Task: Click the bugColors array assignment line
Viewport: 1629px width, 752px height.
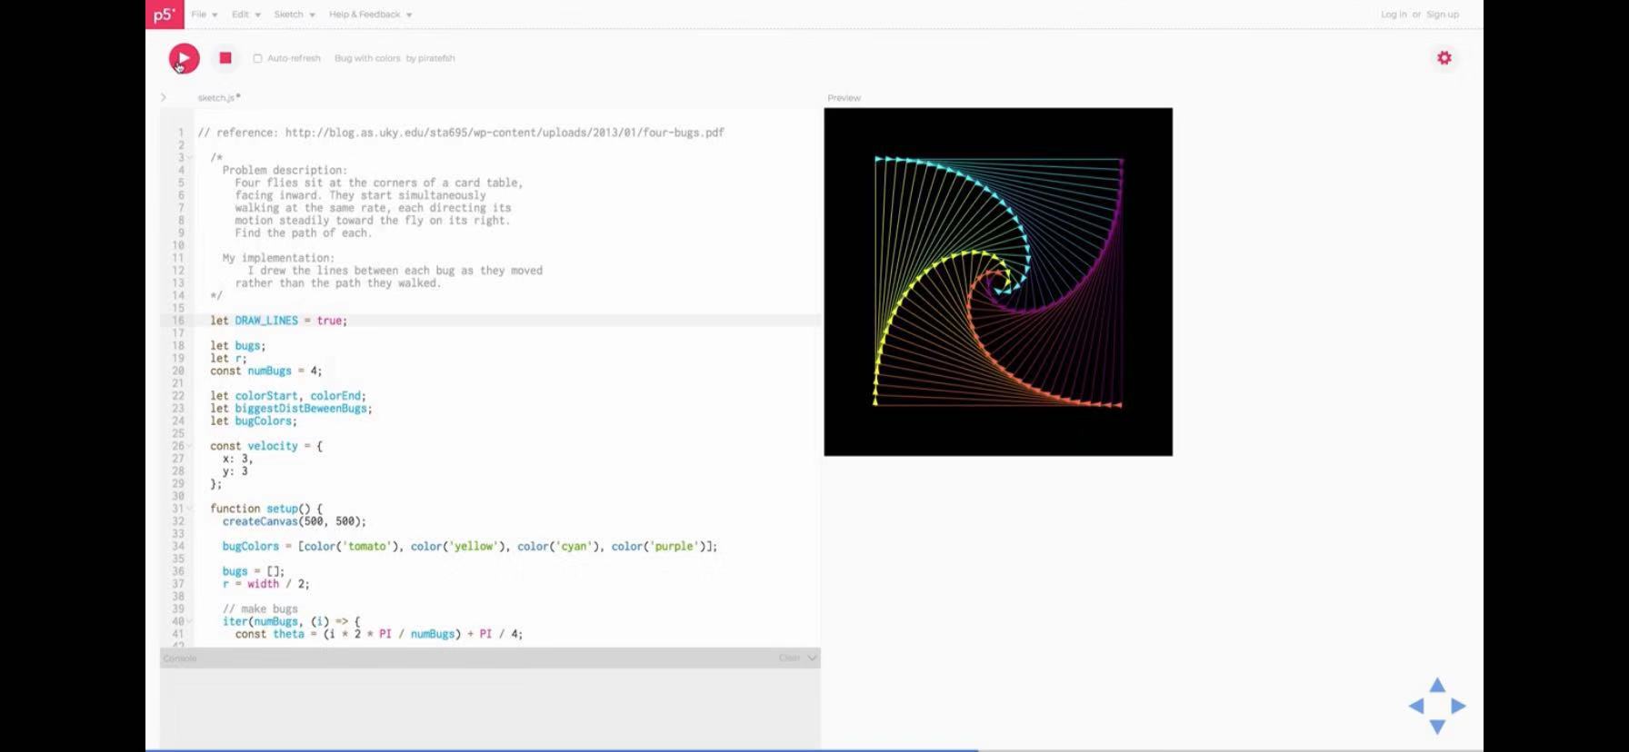Action: (469, 547)
